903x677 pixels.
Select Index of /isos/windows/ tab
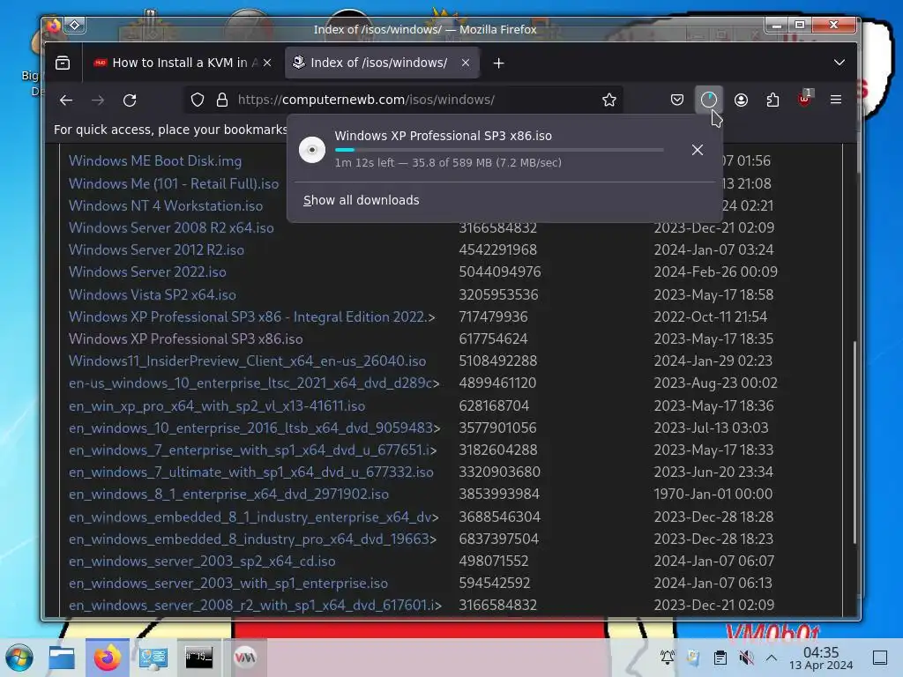point(382,63)
